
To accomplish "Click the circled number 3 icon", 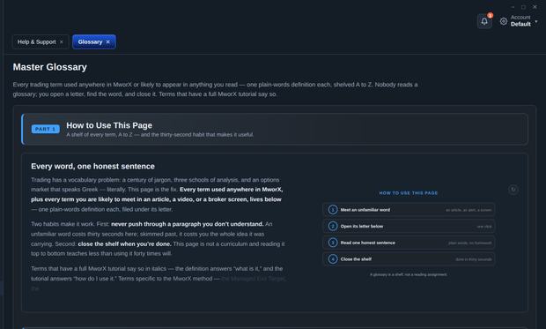I will 333,243.
